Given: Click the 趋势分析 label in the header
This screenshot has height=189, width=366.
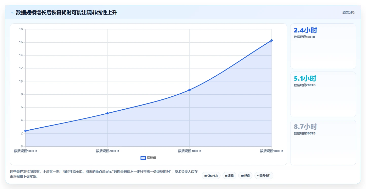Looking at the screenshot, I should [x=349, y=12].
